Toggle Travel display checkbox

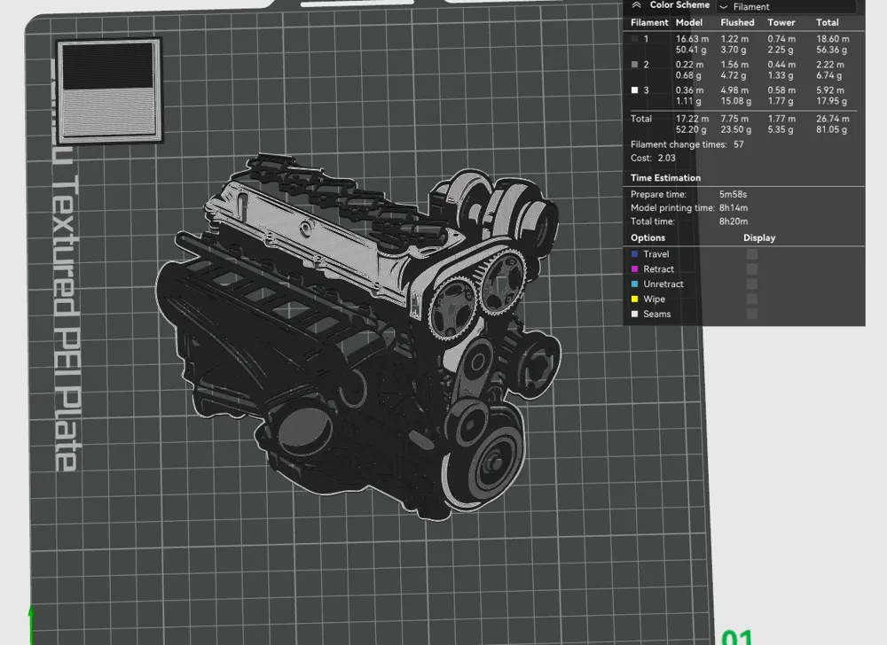click(752, 254)
